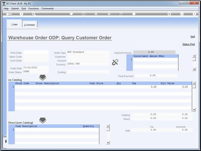This screenshot has height=151, width=201.
Task: Click the toolbar X cancel icon
Action: coord(194,14)
